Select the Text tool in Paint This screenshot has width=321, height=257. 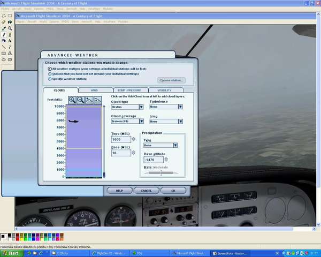(10, 41)
